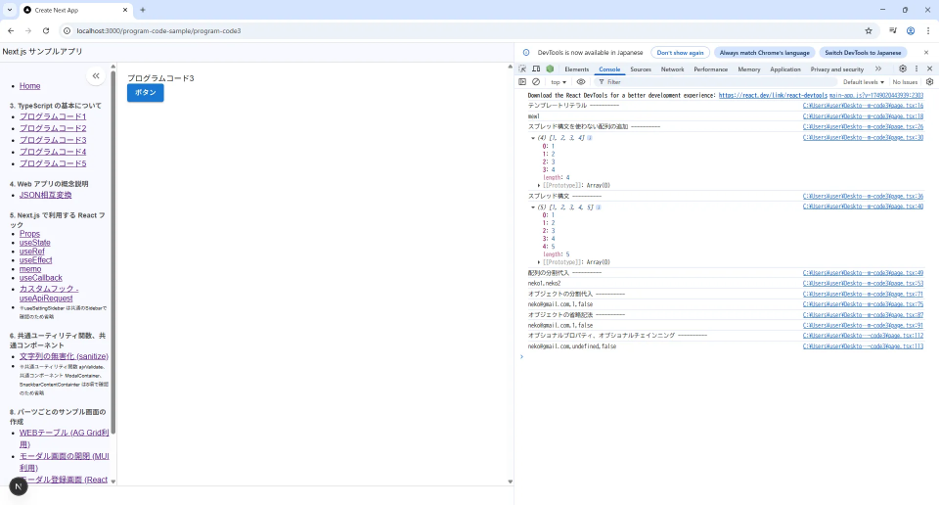Open the JSON相互変換 link
This screenshot has height=505, width=939.
(46, 196)
